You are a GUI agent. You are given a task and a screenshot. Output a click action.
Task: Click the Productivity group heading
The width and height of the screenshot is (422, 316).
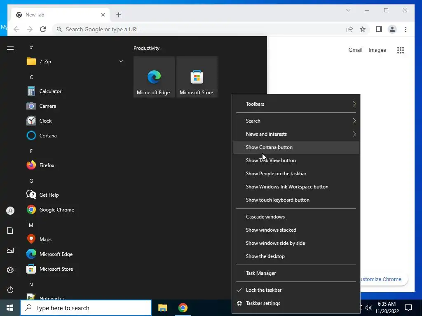[x=146, y=48]
